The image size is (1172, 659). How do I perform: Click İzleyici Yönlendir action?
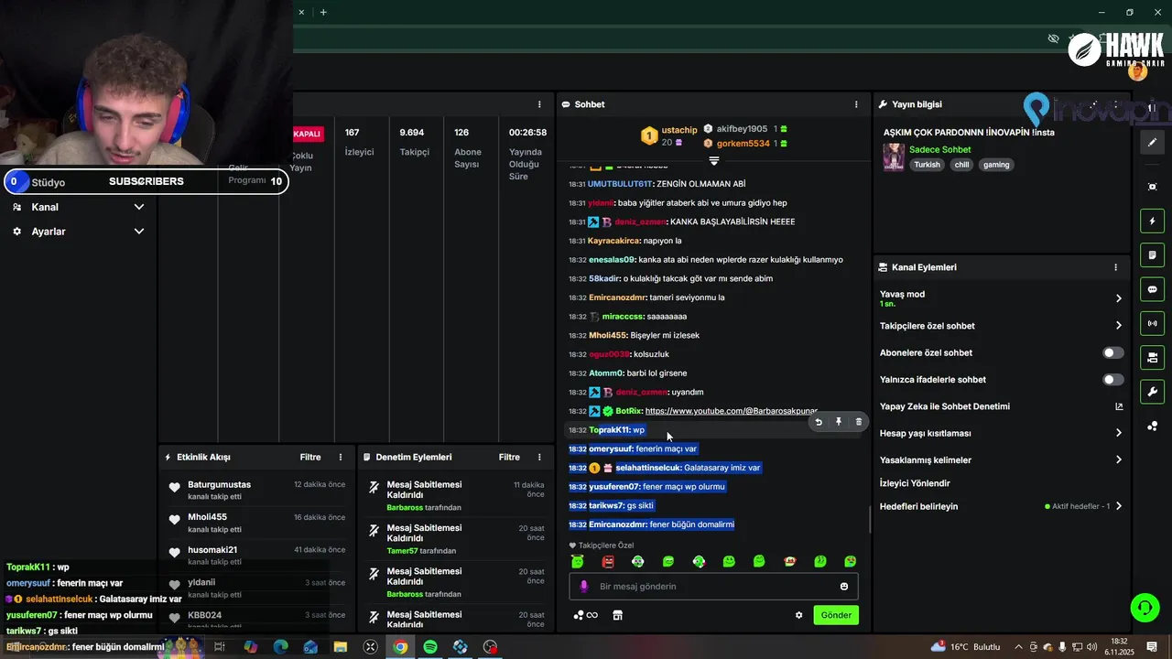(x=915, y=483)
